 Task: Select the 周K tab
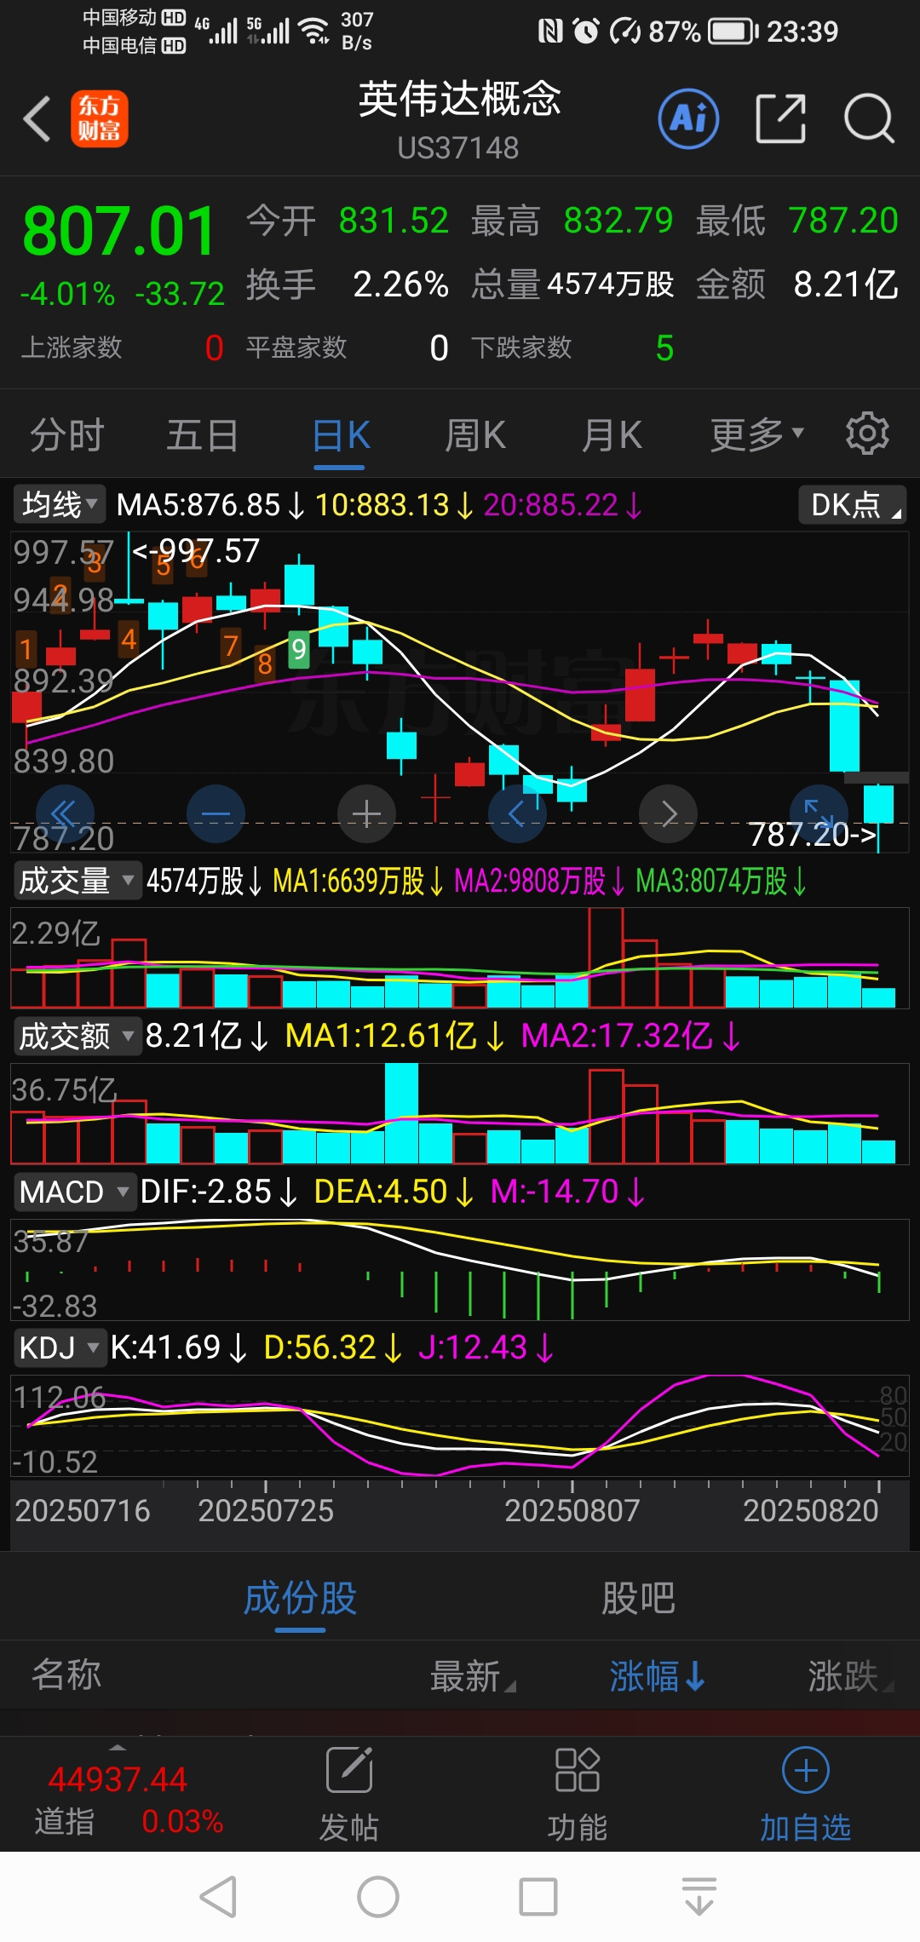(x=475, y=435)
